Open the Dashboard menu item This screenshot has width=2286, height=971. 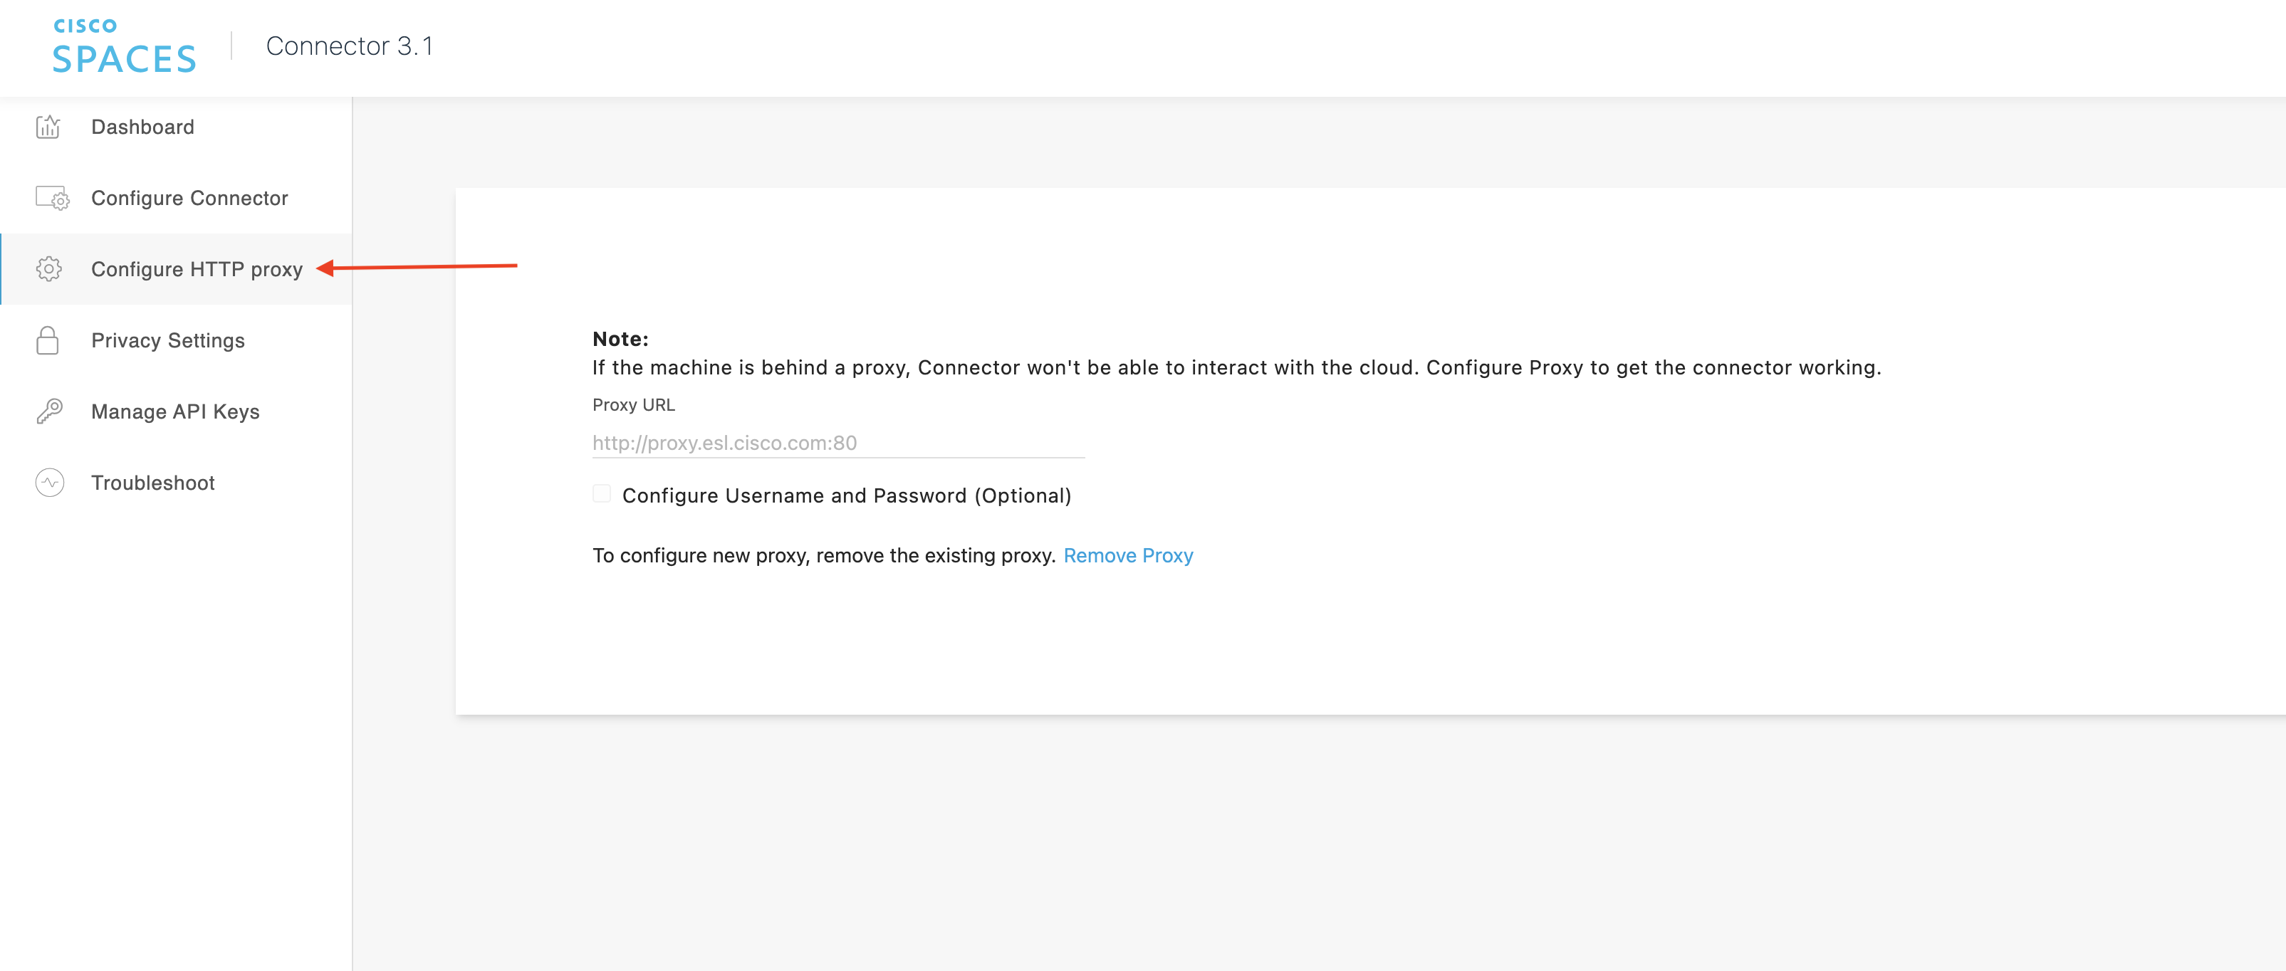point(142,127)
